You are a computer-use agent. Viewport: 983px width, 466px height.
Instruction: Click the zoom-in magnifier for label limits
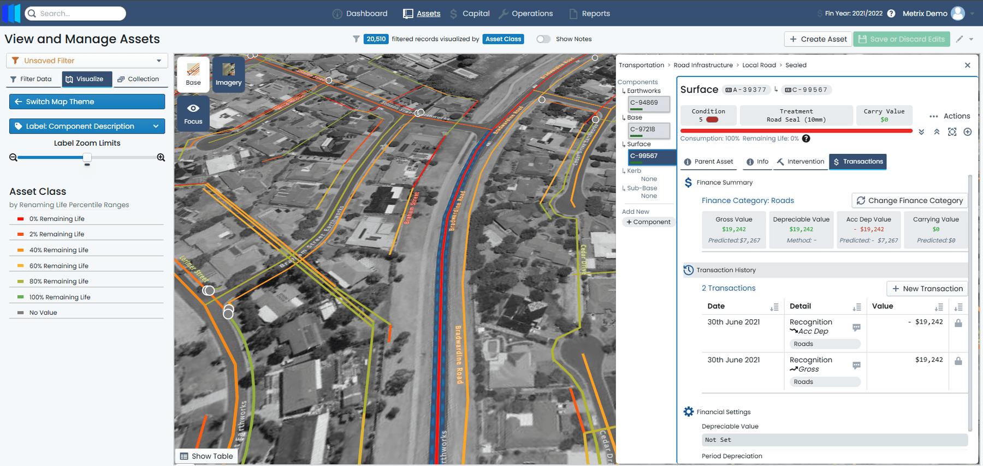tap(161, 158)
